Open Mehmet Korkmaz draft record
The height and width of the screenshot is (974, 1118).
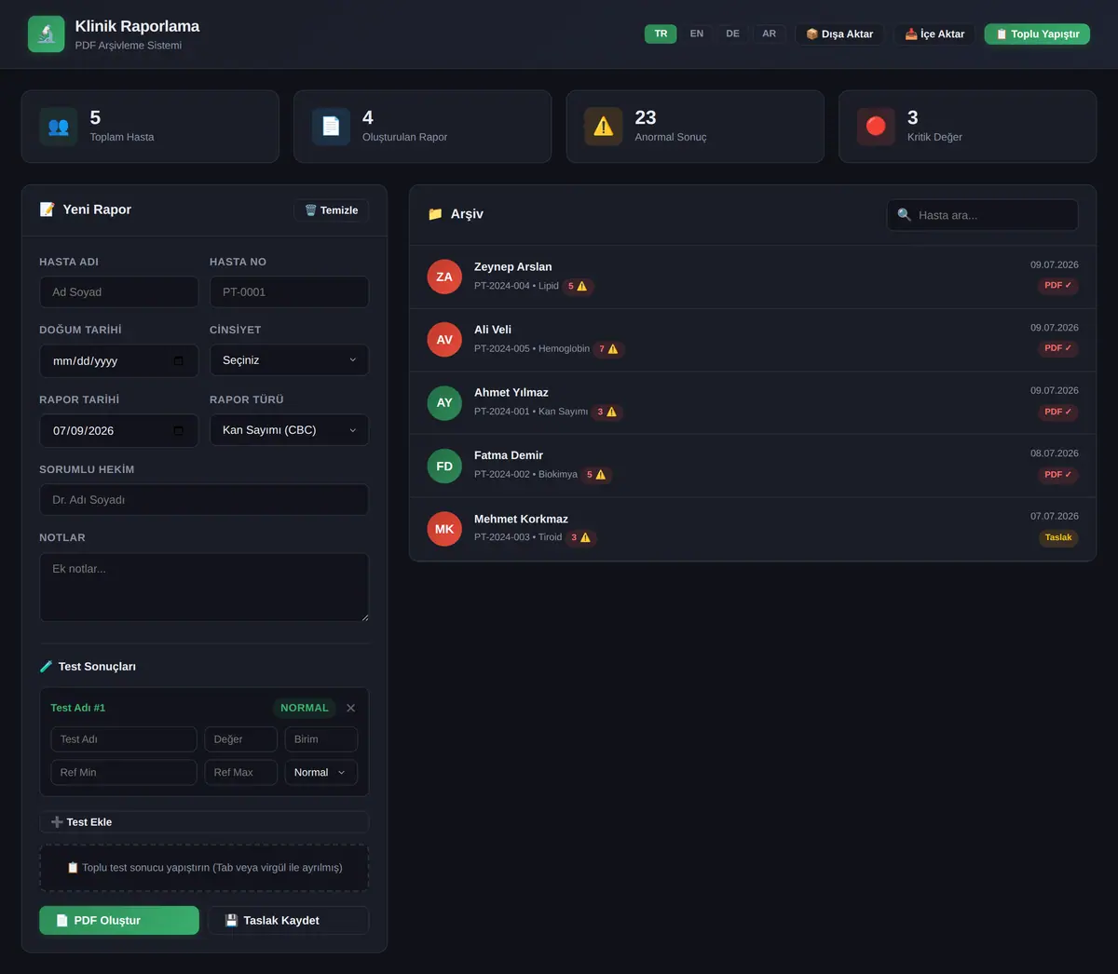coord(753,529)
